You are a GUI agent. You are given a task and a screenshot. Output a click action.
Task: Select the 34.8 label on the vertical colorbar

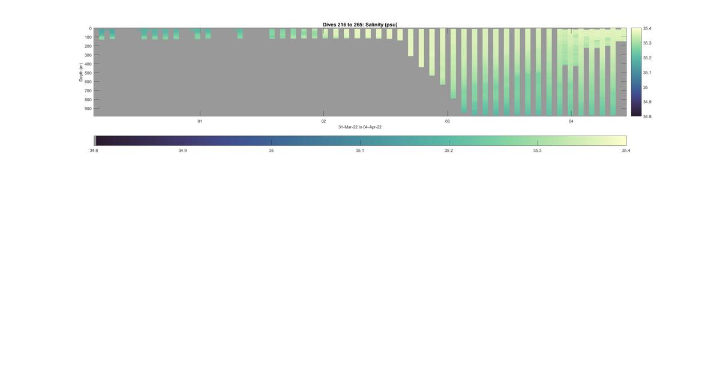pos(647,116)
